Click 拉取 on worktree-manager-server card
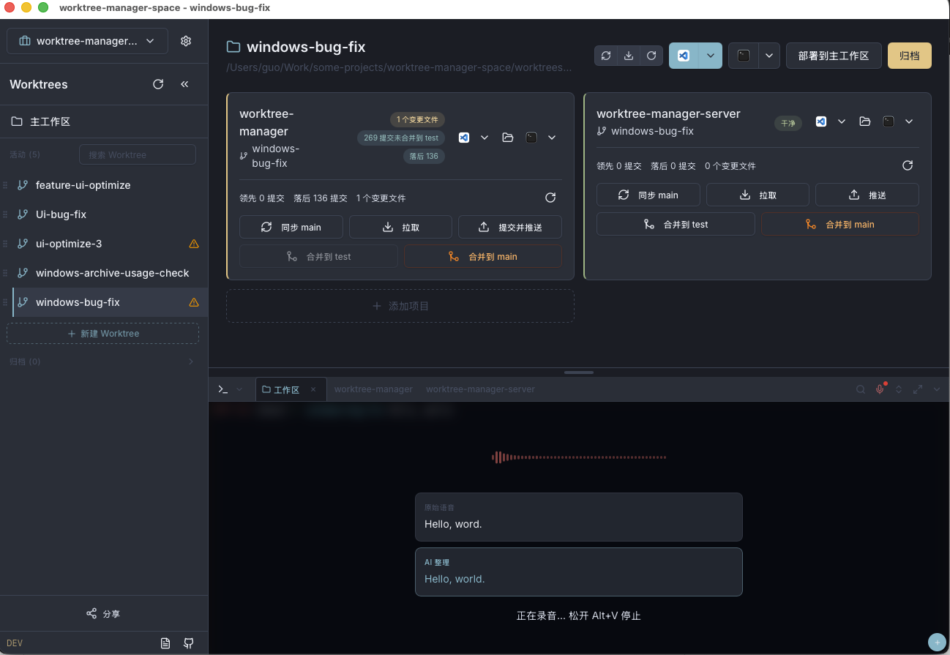Image resolution: width=950 pixels, height=655 pixels. [758, 195]
